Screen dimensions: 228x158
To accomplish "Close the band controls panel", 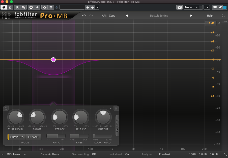I will (x=116, y=108).
